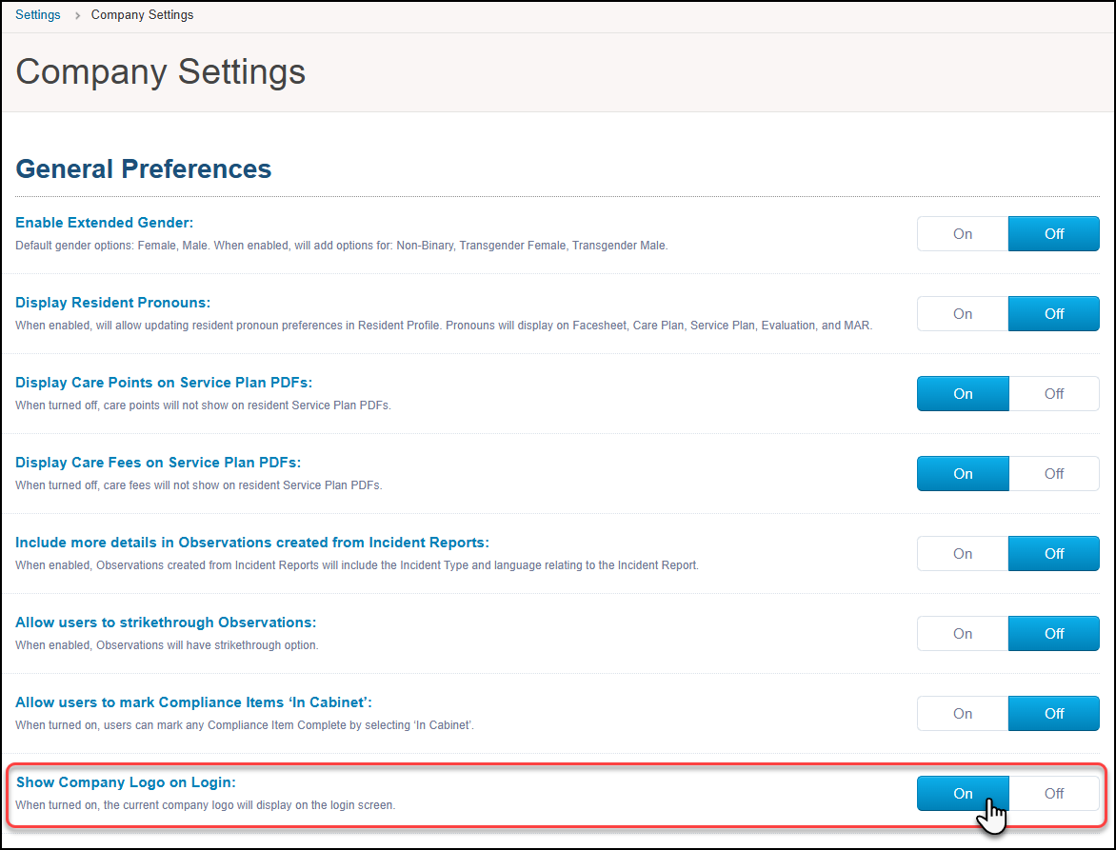Image resolution: width=1116 pixels, height=850 pixels.
Task: Turn on Display Resident Pronouns
Action: point(962,313)
